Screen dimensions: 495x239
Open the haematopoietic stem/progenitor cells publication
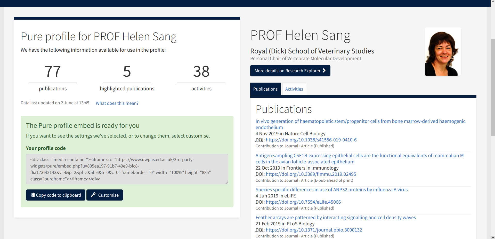(x=360, y=121)
